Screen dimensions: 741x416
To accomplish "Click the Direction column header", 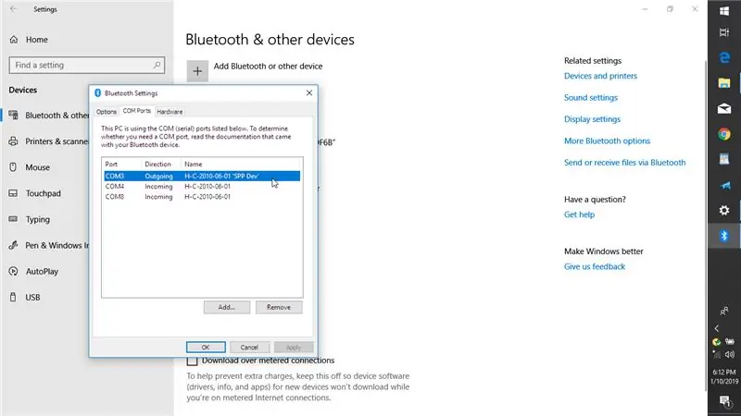I will pyautogui.click(x=161, y=165).
